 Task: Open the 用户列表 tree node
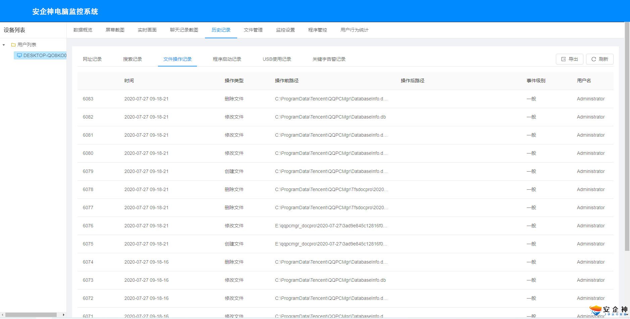tap(27, 45)
